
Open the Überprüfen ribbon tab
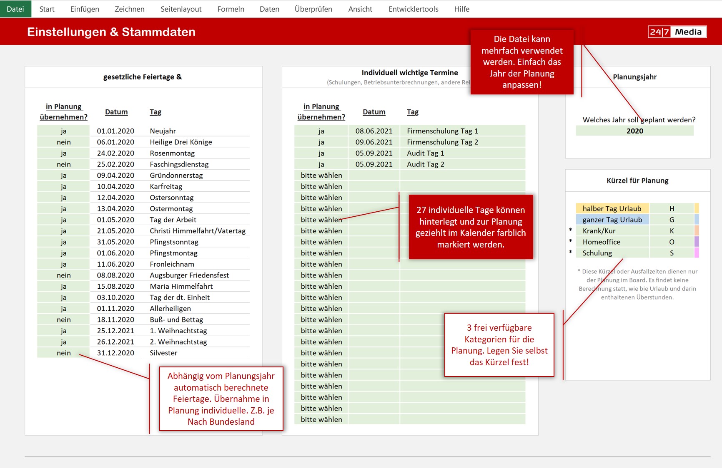tap(313, 9)
